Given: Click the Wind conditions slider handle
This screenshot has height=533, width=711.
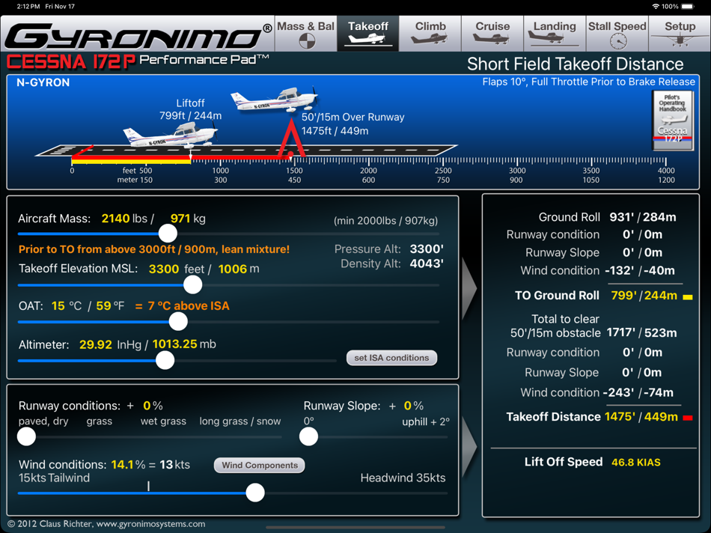Looking at the screenshot, I should click(255, 493).
